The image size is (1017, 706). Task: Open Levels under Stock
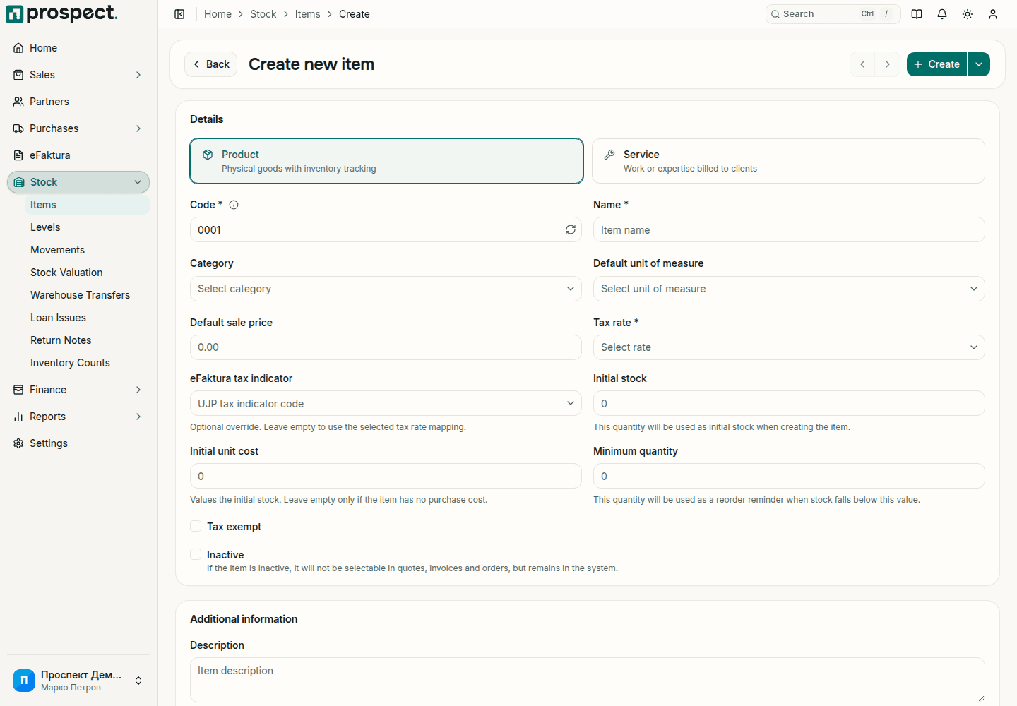point(87,227)
